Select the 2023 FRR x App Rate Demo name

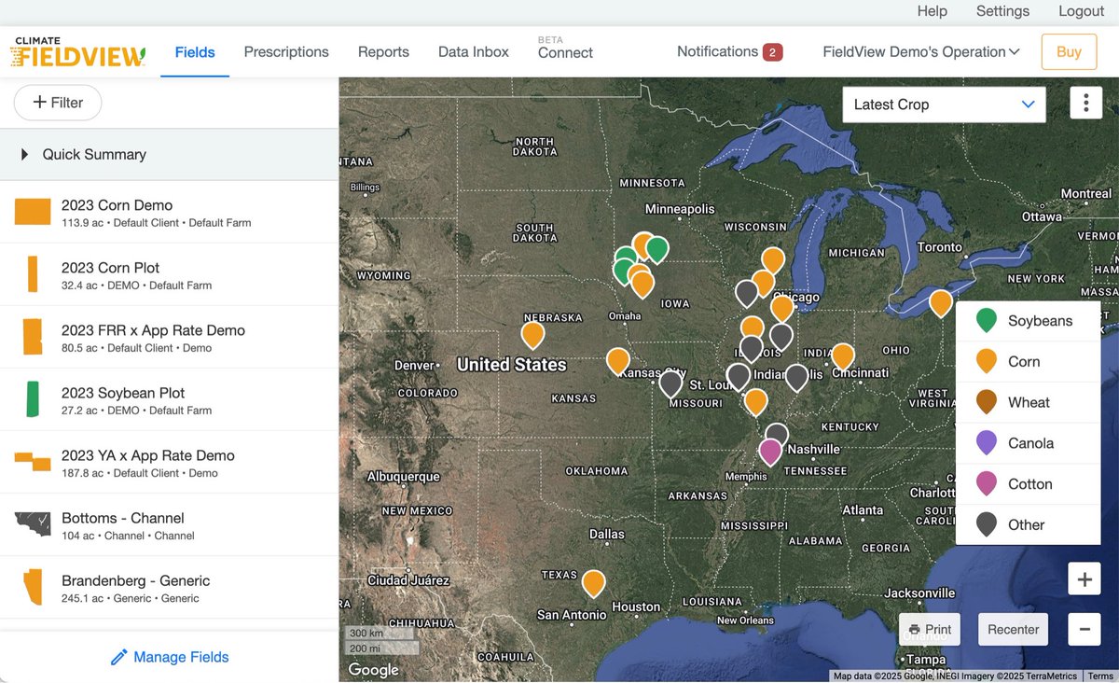click(153, 330)
